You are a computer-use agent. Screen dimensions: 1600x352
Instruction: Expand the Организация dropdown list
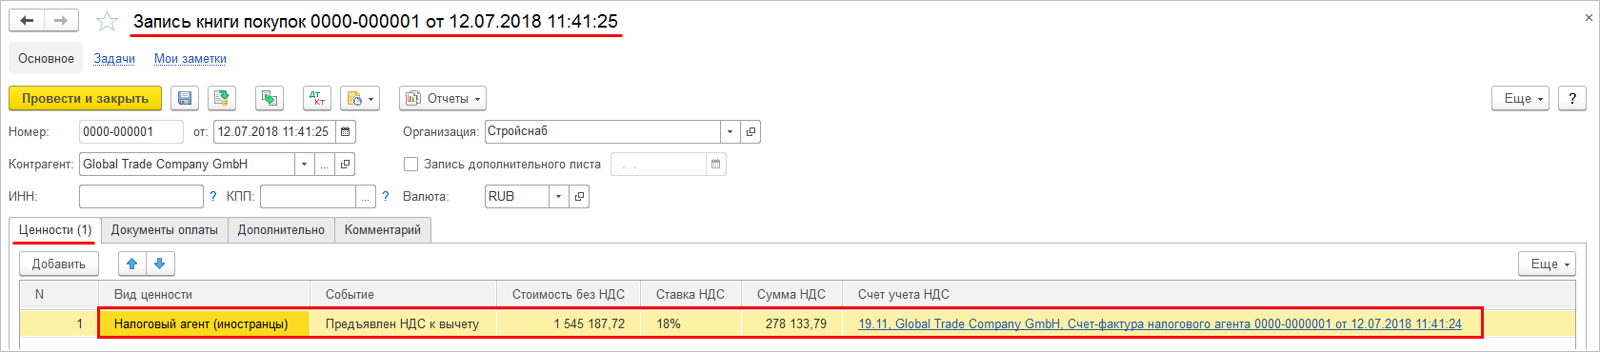[730, 131]
